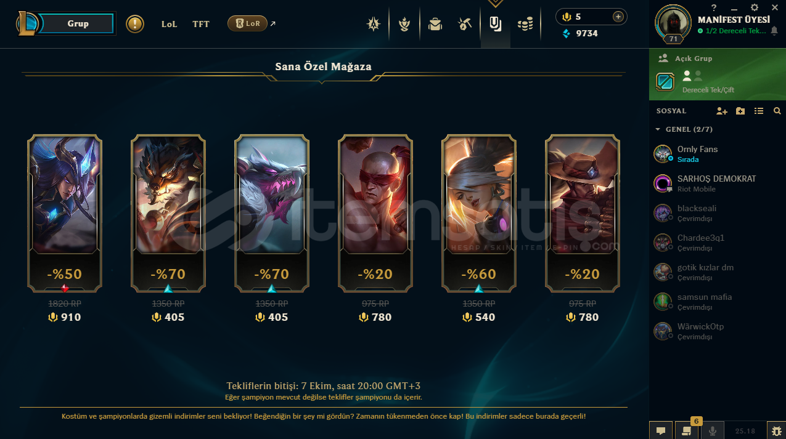This screenshot has height=439, width=786.
Task: Click the add RP plus button
Action: 618,17
